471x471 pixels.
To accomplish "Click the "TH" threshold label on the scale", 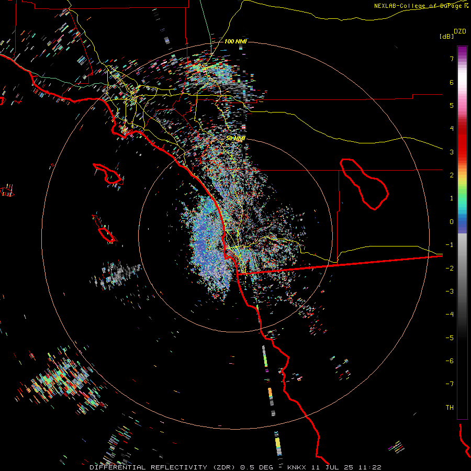I will coord(450,408).
